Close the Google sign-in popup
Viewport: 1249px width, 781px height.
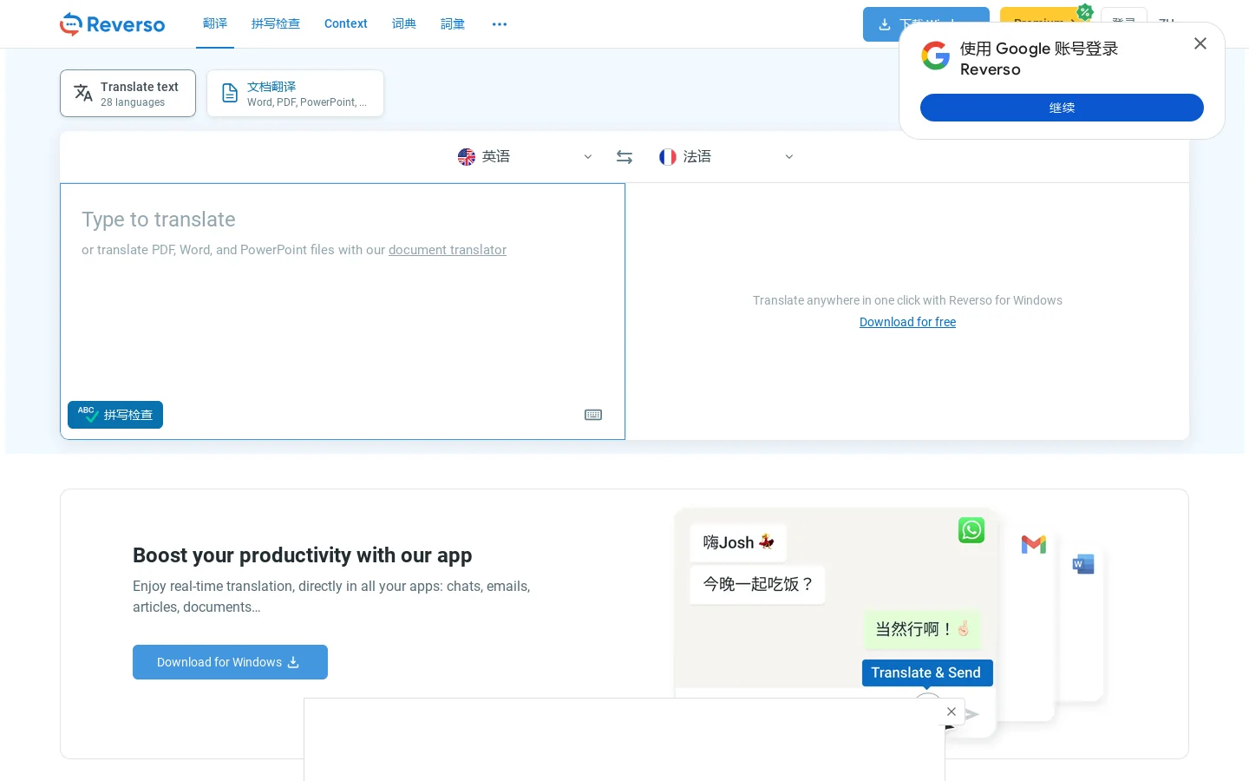[x=1200, y=43]
